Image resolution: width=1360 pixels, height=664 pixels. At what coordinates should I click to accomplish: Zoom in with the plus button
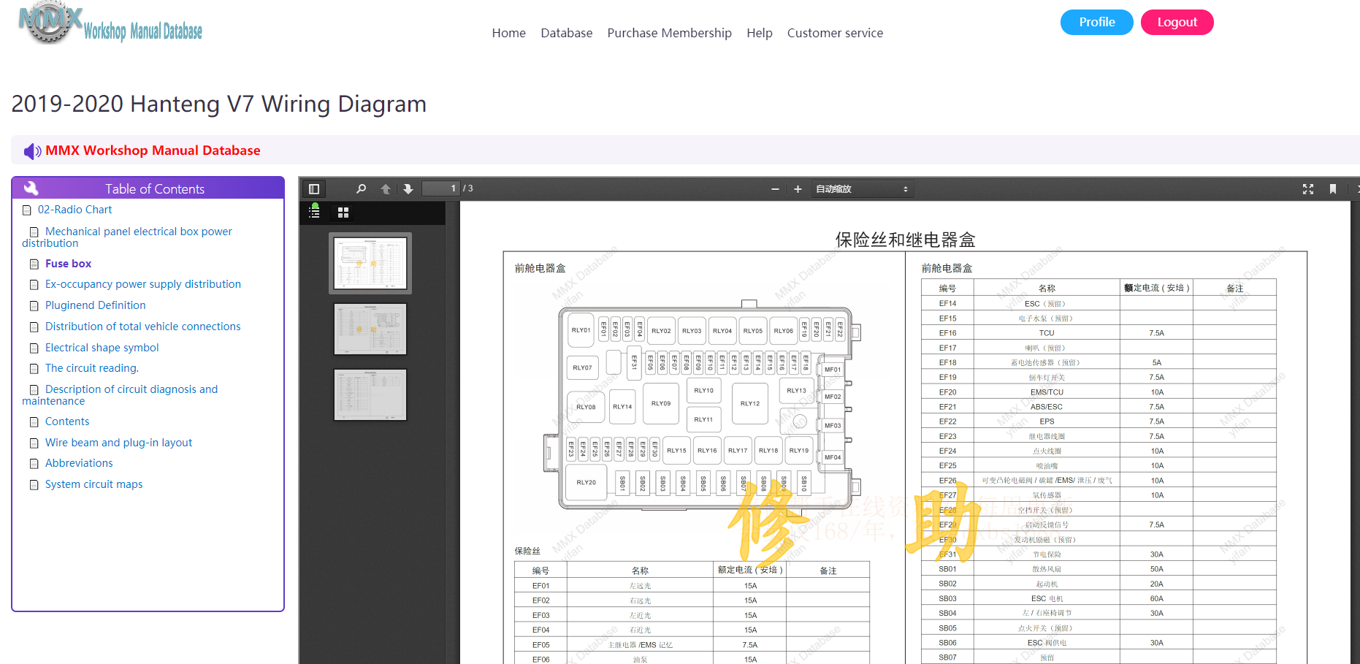(798, 189)
